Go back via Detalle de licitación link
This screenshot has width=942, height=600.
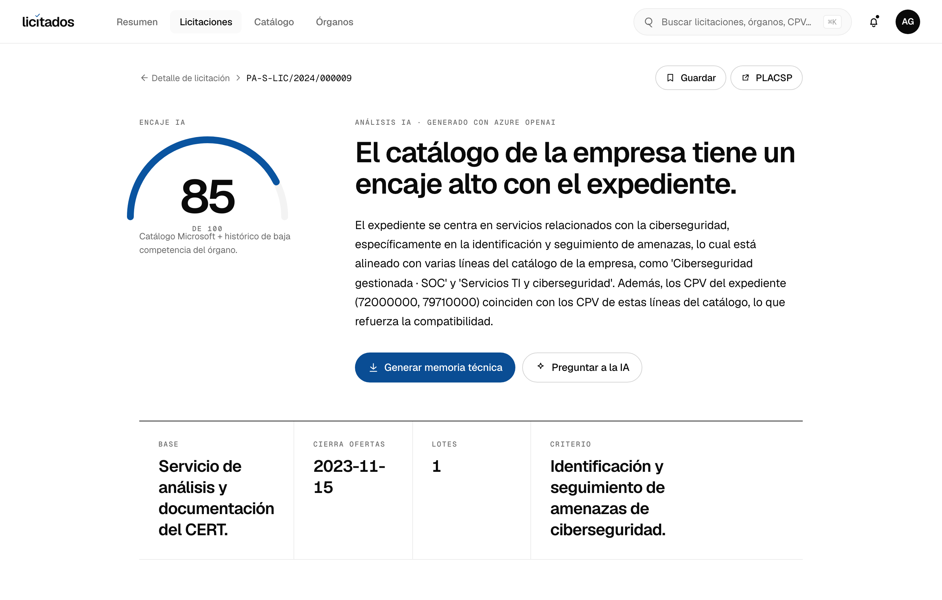(x=190, y=78)
